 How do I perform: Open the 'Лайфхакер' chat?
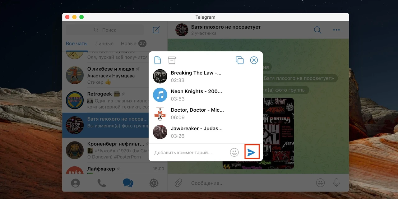[x=115, y=168]
